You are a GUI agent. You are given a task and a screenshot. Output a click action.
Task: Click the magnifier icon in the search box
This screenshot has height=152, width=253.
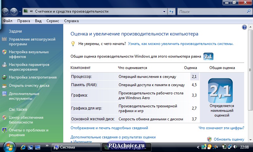coord(249,12)
